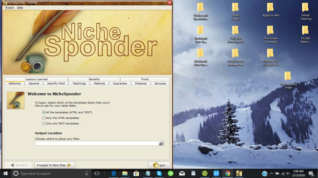This screenshot has width=318, height=178.
Task: Click the blue help question mark tray icon
Action: [x=264, y=173]
